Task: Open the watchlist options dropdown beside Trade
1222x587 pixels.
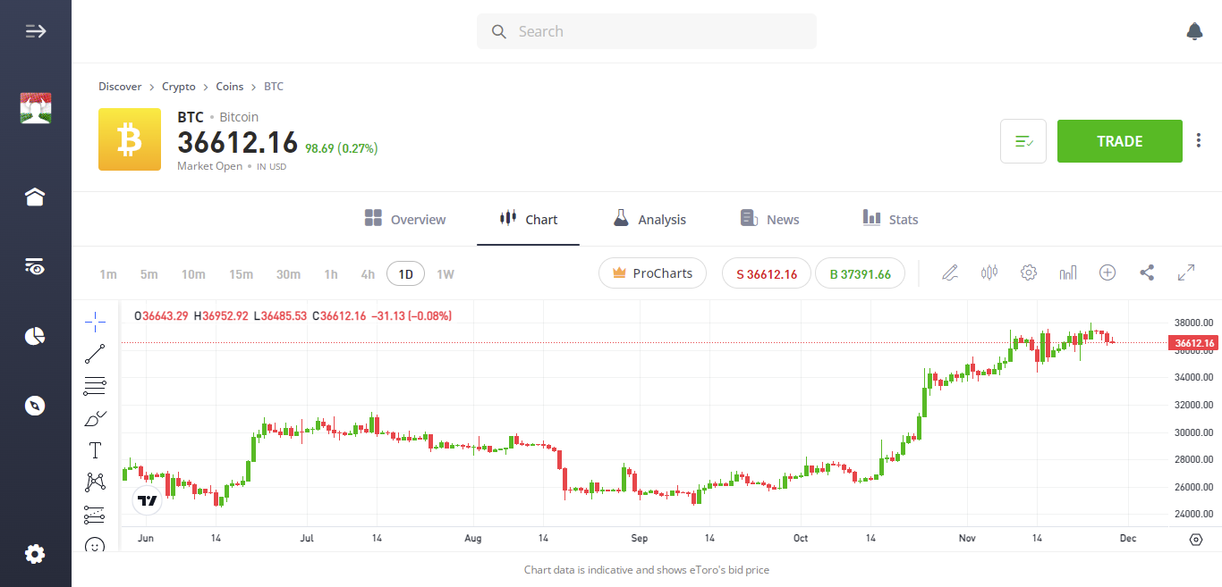Action: pyautogui.click(x=1023, y=140)
